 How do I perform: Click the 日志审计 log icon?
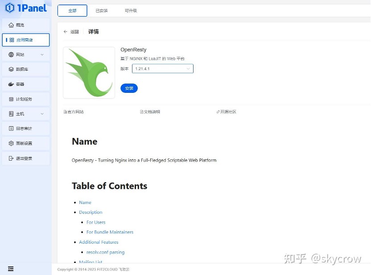pos(11,129)
